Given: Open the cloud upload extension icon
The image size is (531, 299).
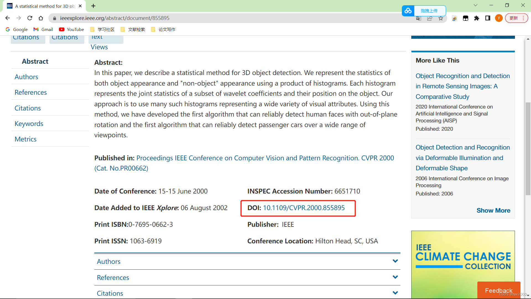Looking at the screenshot, I should pos(408,11).
